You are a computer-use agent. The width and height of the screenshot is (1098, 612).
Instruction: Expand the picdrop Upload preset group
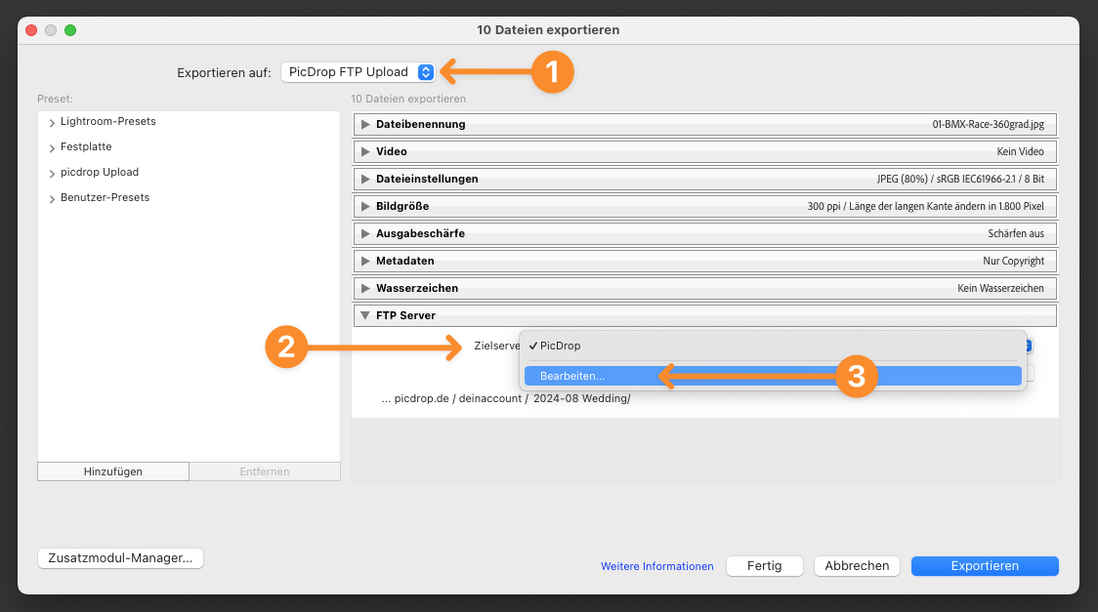(x=52, y=174)
